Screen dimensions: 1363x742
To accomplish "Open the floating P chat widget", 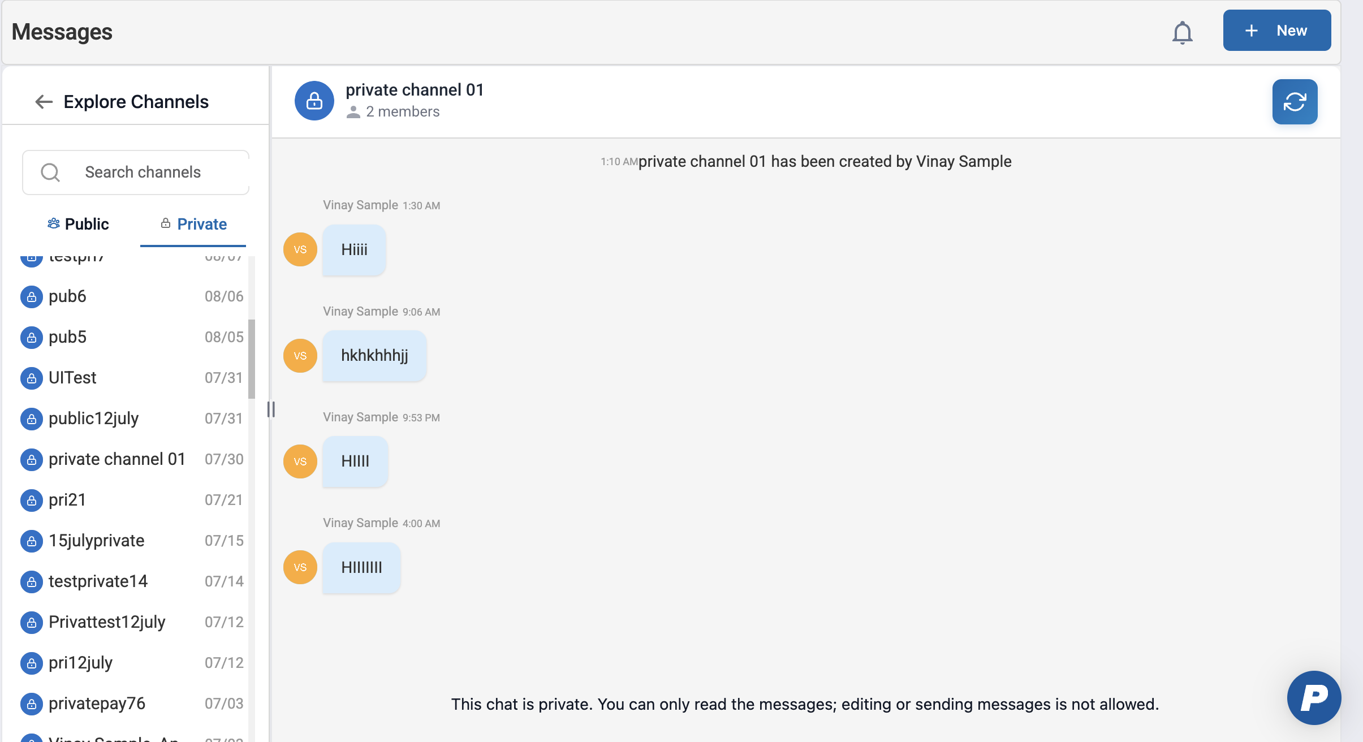I will pos(1314,697).
